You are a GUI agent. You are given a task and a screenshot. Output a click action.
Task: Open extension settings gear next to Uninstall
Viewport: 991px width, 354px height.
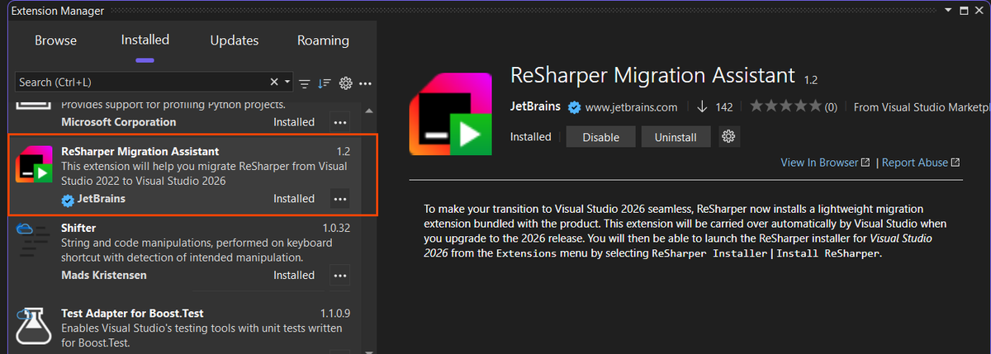click(x=728, y=137)
